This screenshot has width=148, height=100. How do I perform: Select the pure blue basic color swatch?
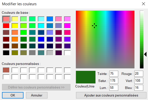point(41,39)
